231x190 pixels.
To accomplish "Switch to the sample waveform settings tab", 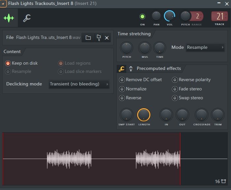I will click(x=9, y=18).
